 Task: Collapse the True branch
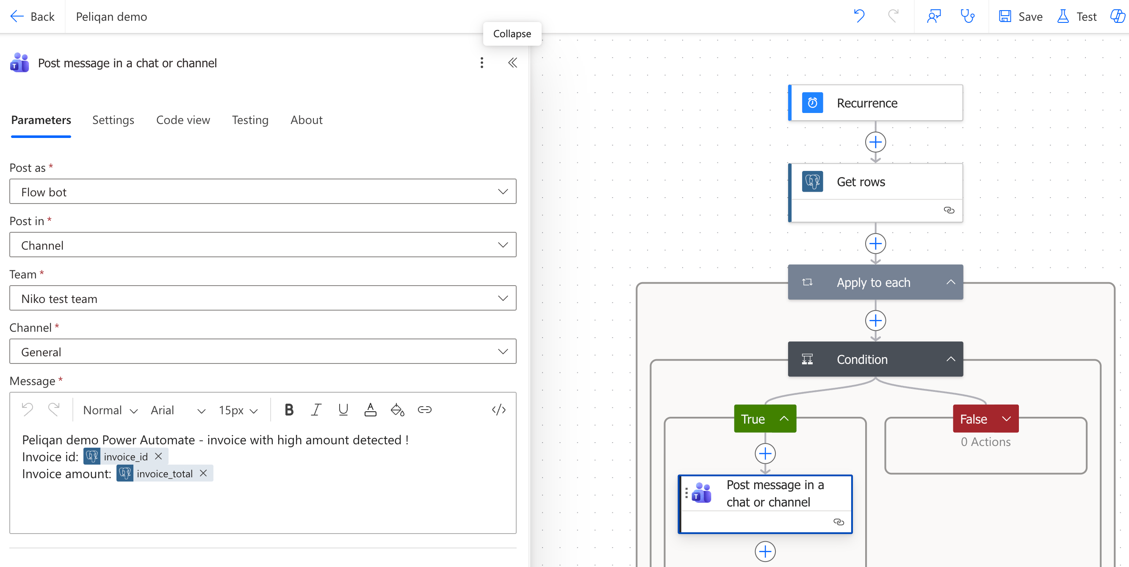pyautogui.click(x=784, y=418)
